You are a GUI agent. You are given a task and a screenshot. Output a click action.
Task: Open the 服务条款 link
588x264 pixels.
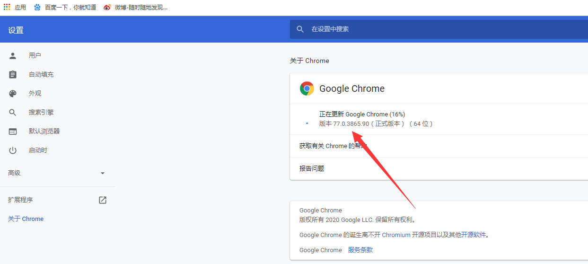[360, 250]
